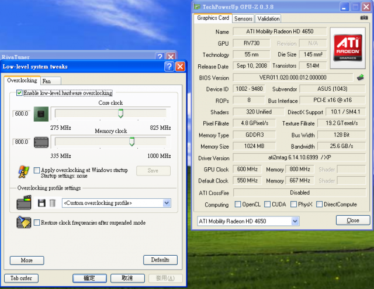Open the Sensors tab

pyautogui.click(x=243, y=19)
